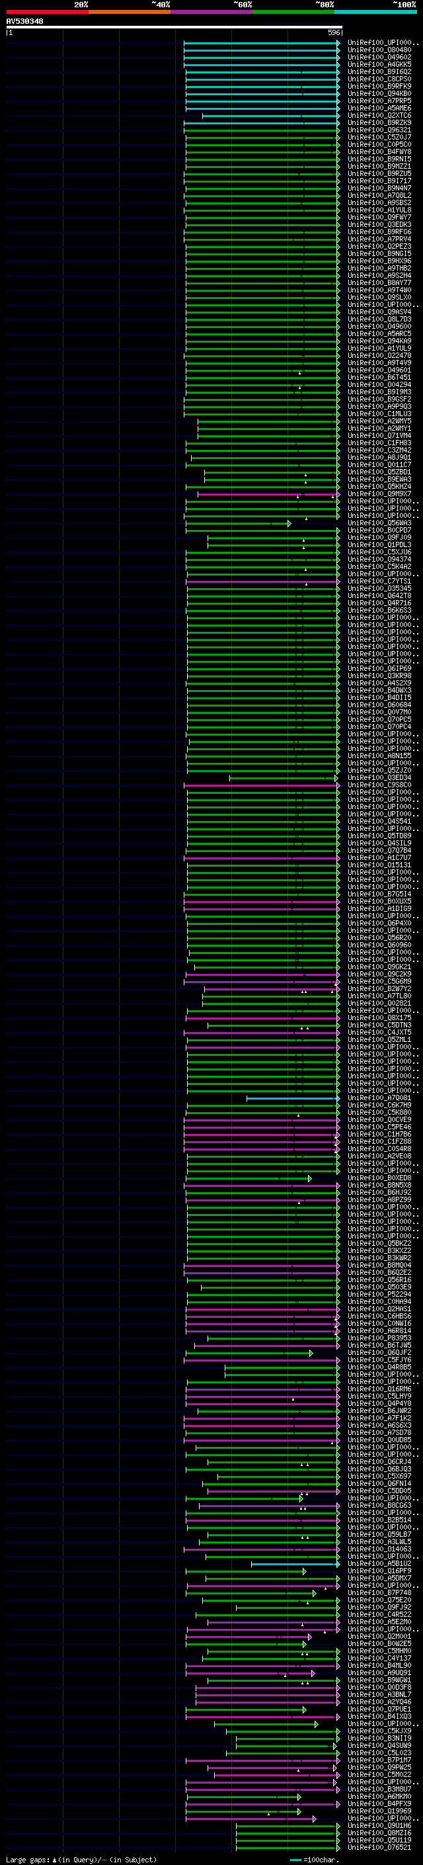
Task: Select hit label UniRef100_Q56WA3
Action: click(x=379, y=523)
